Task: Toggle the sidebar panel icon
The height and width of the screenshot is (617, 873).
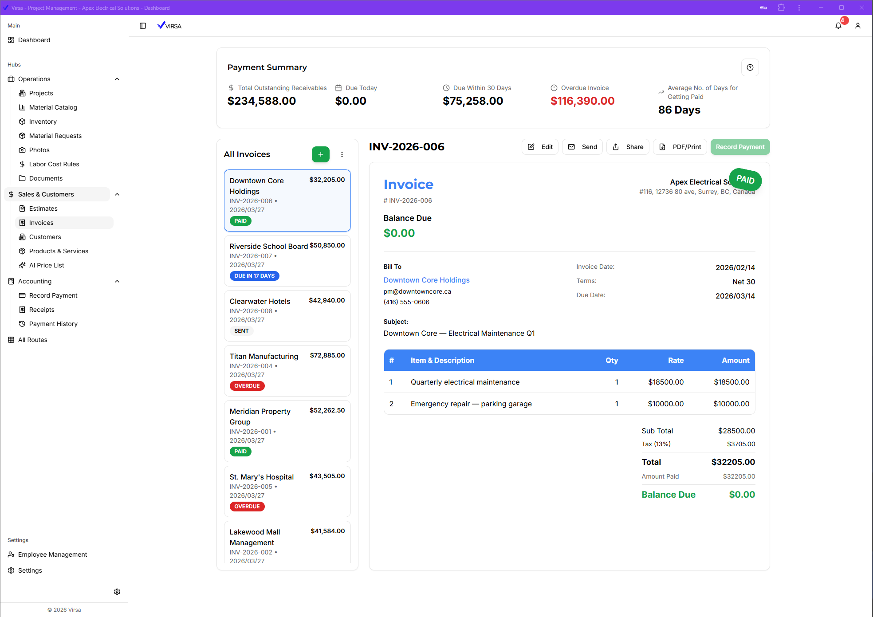Action: click(x=143, y=26)
